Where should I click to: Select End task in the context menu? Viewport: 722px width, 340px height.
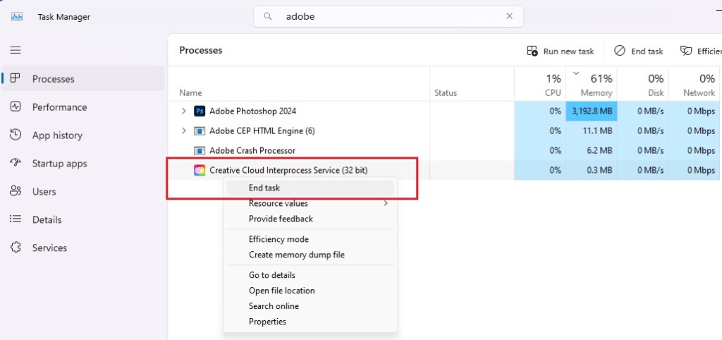(264, 188)
